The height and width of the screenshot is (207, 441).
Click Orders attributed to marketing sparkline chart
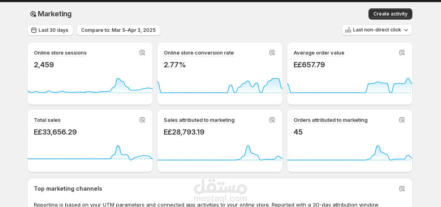click(350, 153)
